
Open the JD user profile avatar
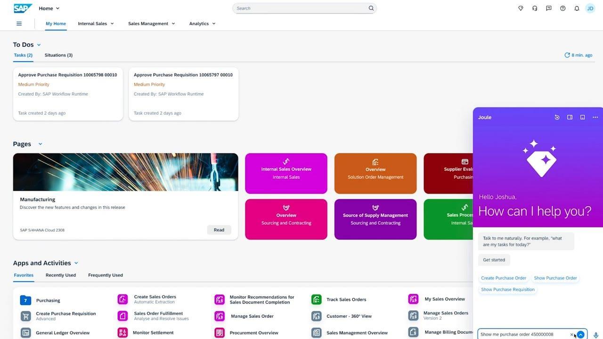click(x=590, y=8)
